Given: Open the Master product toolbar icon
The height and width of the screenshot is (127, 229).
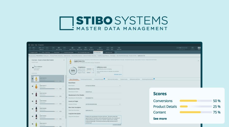Looking at the screenshot, I should pos(79,48).
